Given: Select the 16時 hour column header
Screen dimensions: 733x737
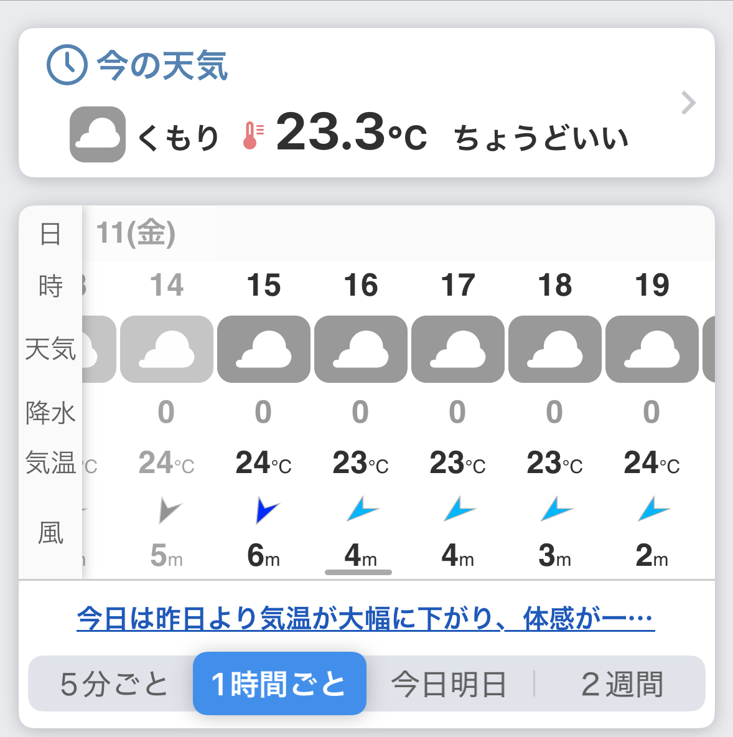Looking at the screenshot, I should tap(361, 286).
